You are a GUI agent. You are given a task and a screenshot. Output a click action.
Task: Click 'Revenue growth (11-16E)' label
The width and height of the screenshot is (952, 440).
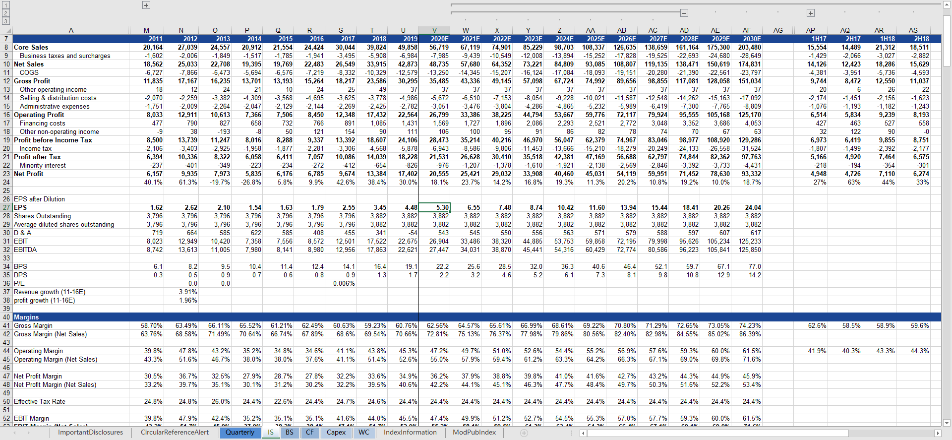coord(50,292)
